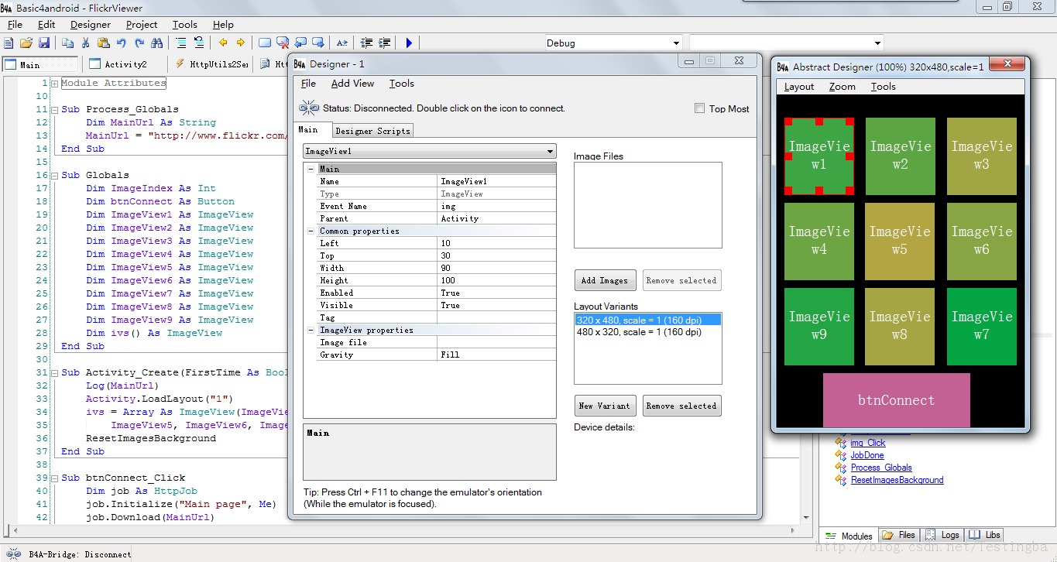Click the Find binoculars icon
The image size is (1057, 562).
pos(157,43)
